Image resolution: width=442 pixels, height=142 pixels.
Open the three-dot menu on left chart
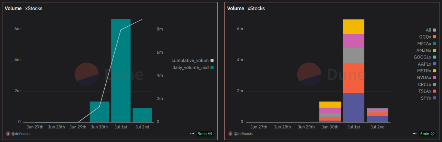(192, 133)
